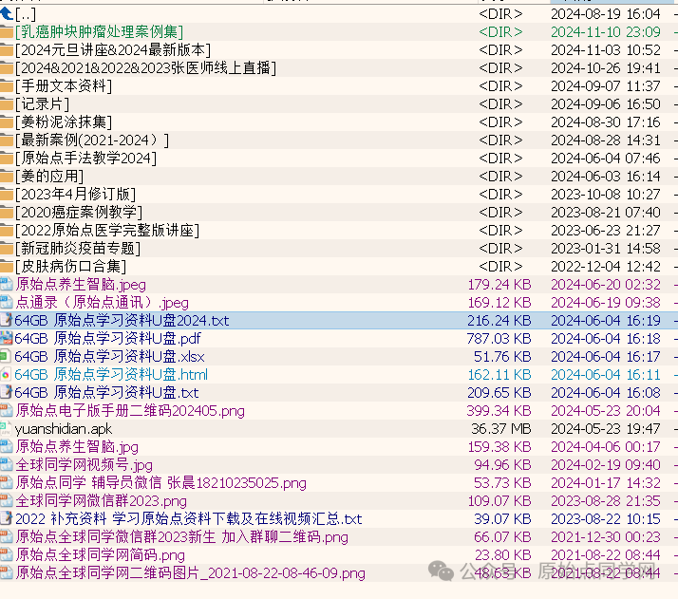678x599 pixels.
Task: Click the image icon of 原始点养生智脑.jpeg
Action: (x=7, y=284)
